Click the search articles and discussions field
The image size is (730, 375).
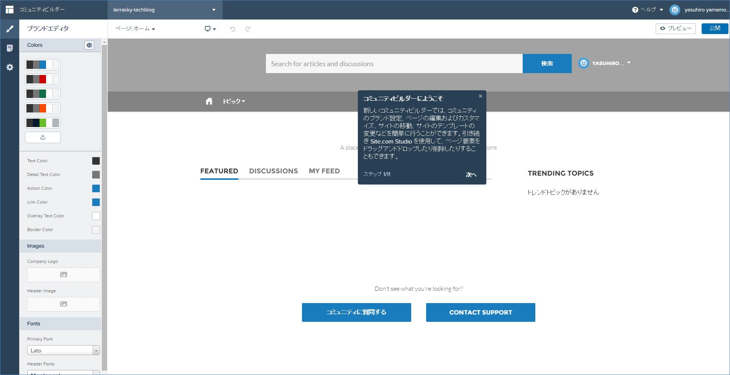coord(394,64)
